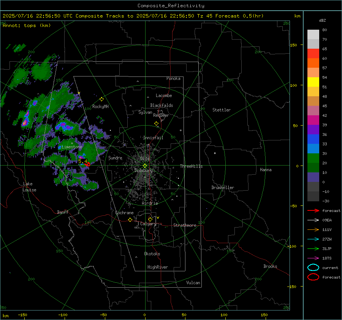Click the Innisfail city label
This screenshot has height=320, width=342.
pos(153,138)
